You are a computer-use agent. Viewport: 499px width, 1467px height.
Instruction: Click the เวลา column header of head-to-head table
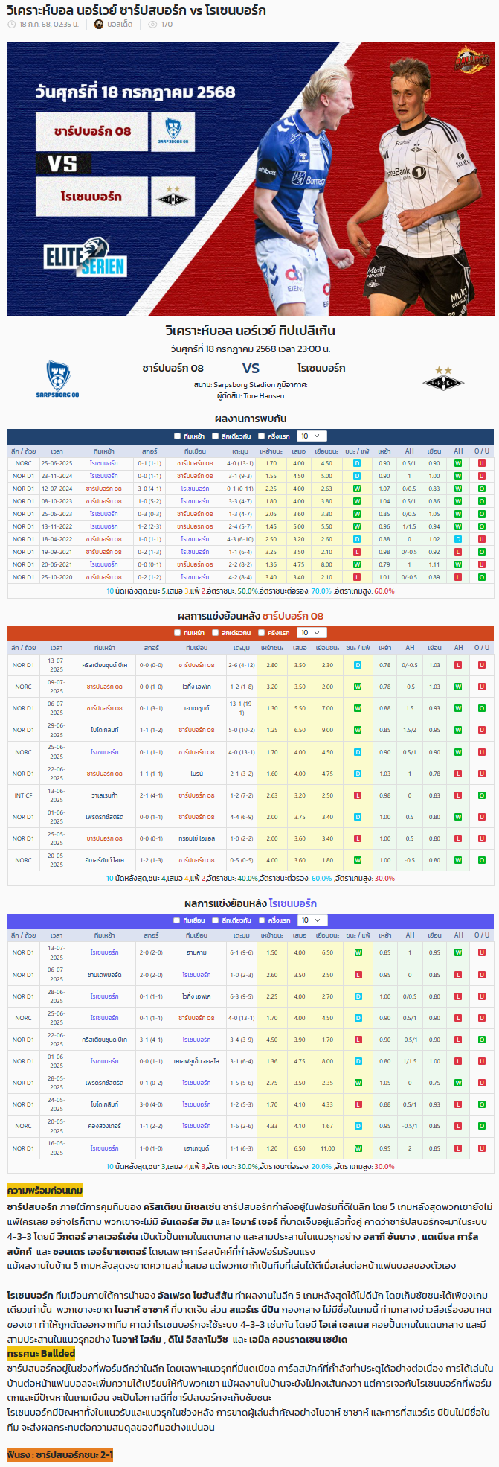pos(57,451)
